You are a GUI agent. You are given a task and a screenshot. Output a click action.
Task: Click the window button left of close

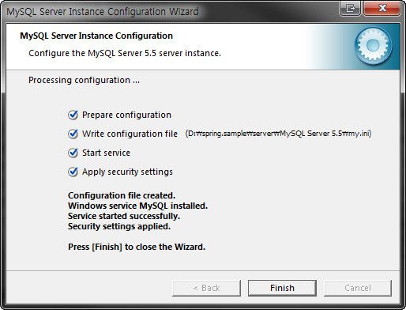coord(351,8)
